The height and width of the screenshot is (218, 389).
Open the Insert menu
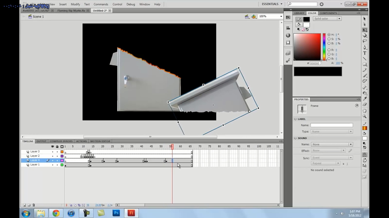click(x=63, y=4)
